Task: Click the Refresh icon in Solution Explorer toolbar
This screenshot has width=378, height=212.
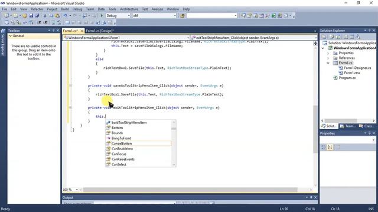Action: point(338,37)
